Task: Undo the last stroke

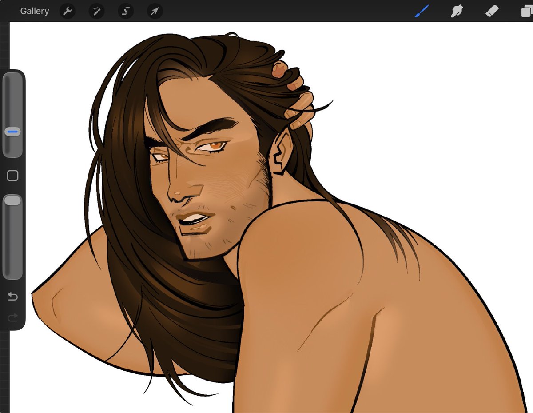Action: point(12,297)
